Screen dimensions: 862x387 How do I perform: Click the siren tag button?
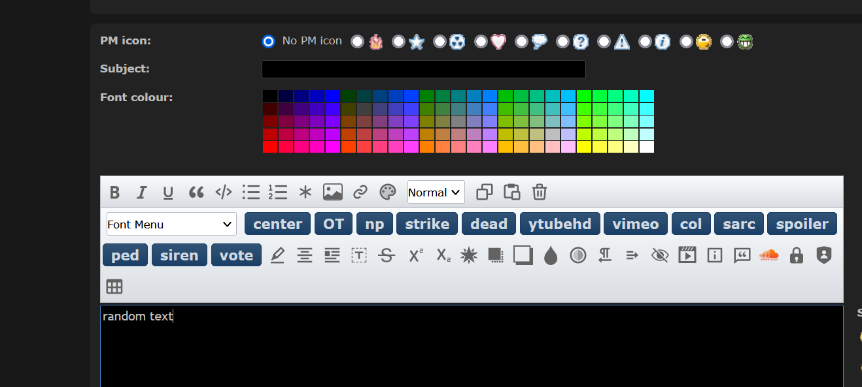[x=179, y=255]
